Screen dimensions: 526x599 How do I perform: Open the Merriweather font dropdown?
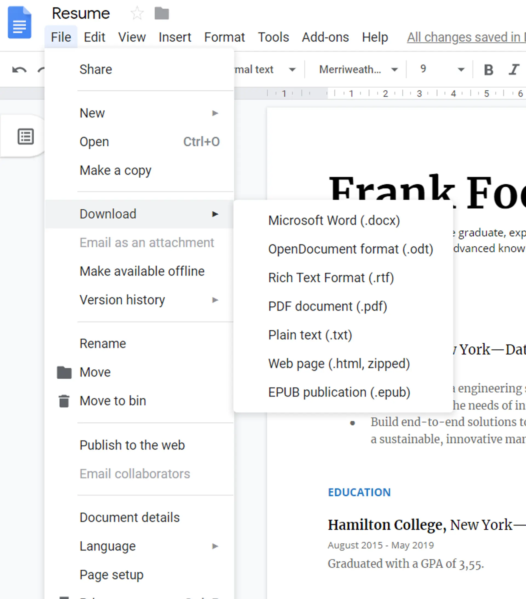click(x=358, y=70)
